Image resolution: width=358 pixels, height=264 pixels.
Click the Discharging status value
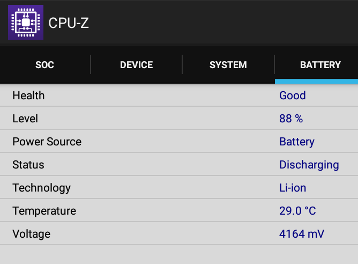pyautogui.click(x=309, y=165)
